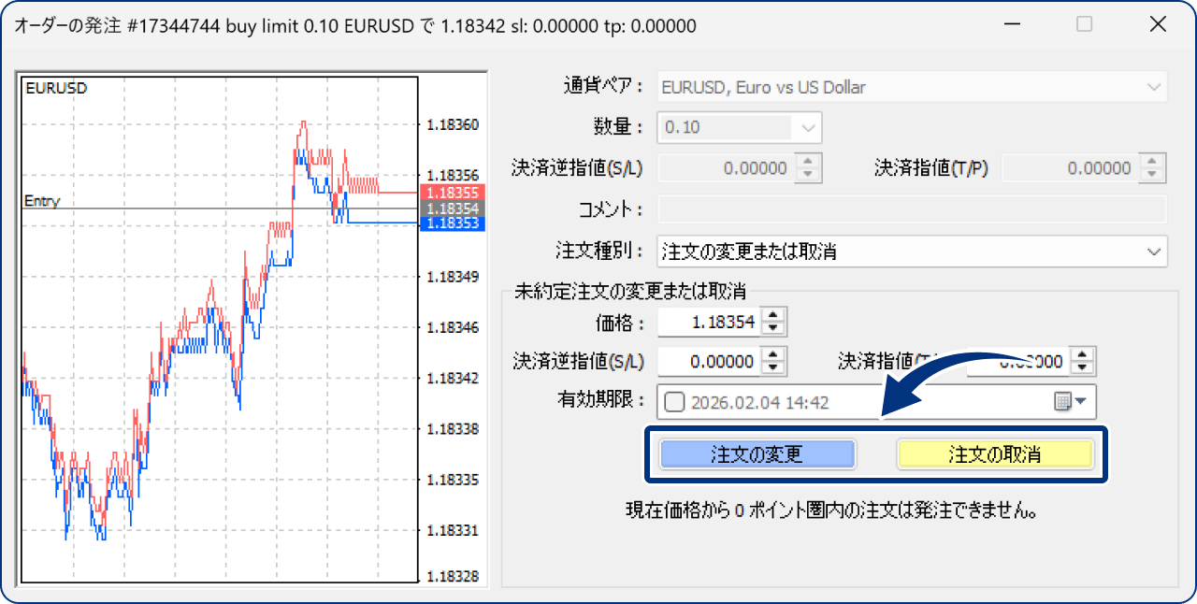
Task: Decrease pending order stop loss with down arrow
Action: click(x=773, y=367)
